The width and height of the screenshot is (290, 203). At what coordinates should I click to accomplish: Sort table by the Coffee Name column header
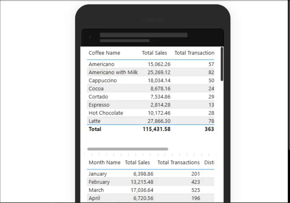(x=104, y=53)
